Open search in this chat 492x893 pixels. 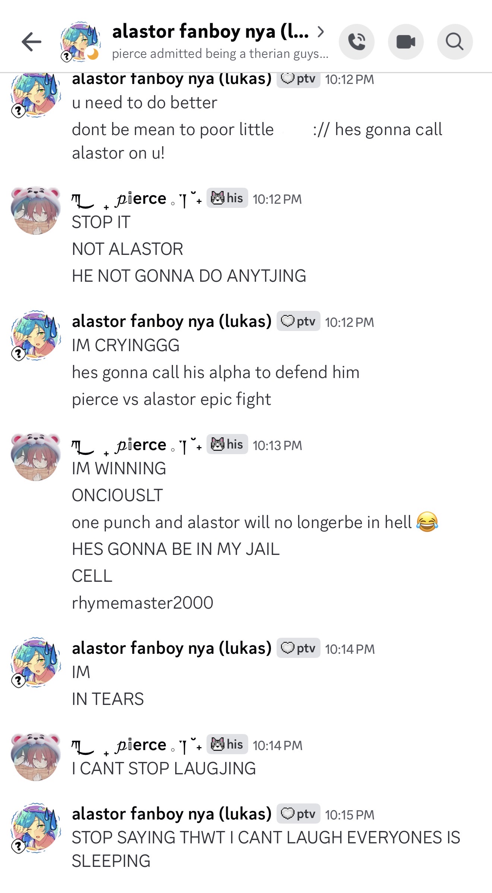455,42
